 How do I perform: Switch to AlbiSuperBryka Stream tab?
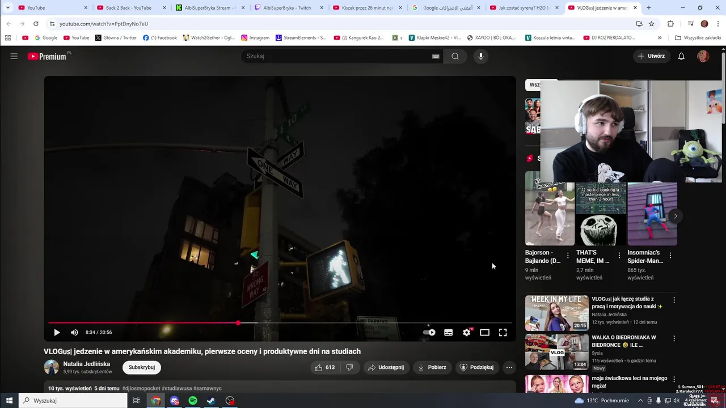pyautogui.click(x=210, y=8)
